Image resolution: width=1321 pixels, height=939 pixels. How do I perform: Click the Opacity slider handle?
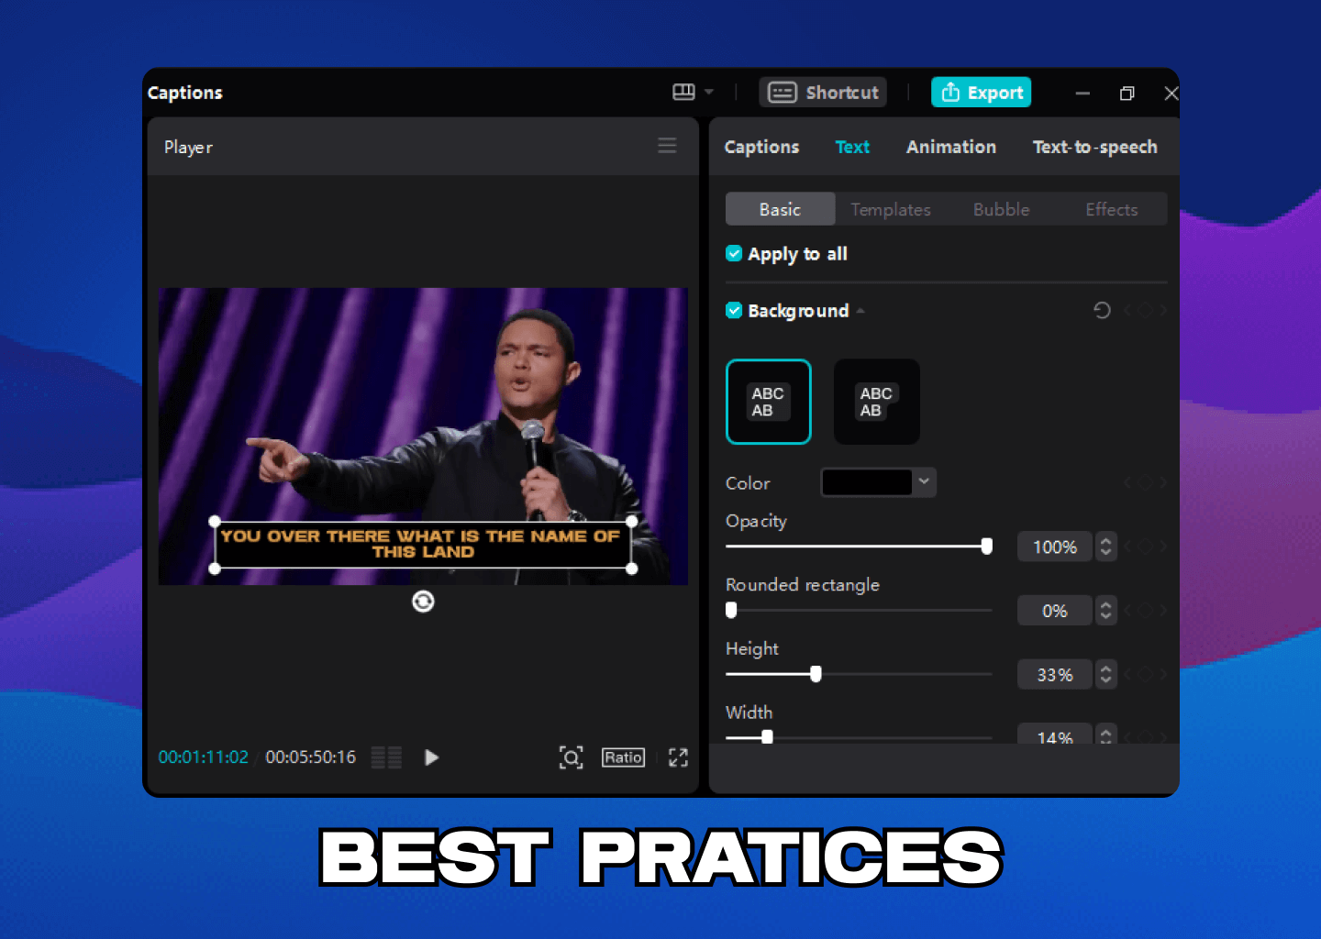987,547
